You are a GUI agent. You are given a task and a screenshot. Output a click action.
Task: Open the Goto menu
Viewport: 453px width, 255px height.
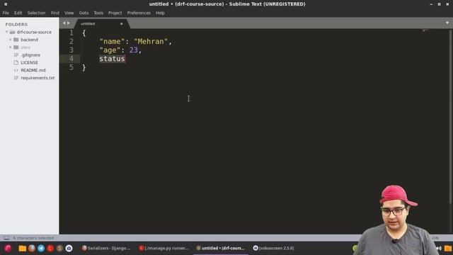(x=84, y=13)
